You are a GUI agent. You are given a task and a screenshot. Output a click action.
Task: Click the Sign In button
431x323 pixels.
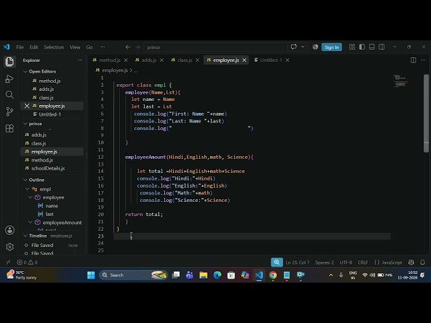pyautogui.click(x=332, y=47)
